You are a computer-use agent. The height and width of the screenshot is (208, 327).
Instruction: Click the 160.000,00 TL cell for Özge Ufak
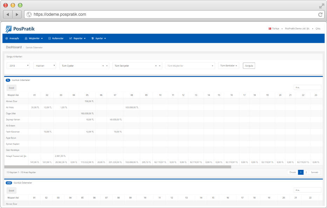(x=87, y=113)
